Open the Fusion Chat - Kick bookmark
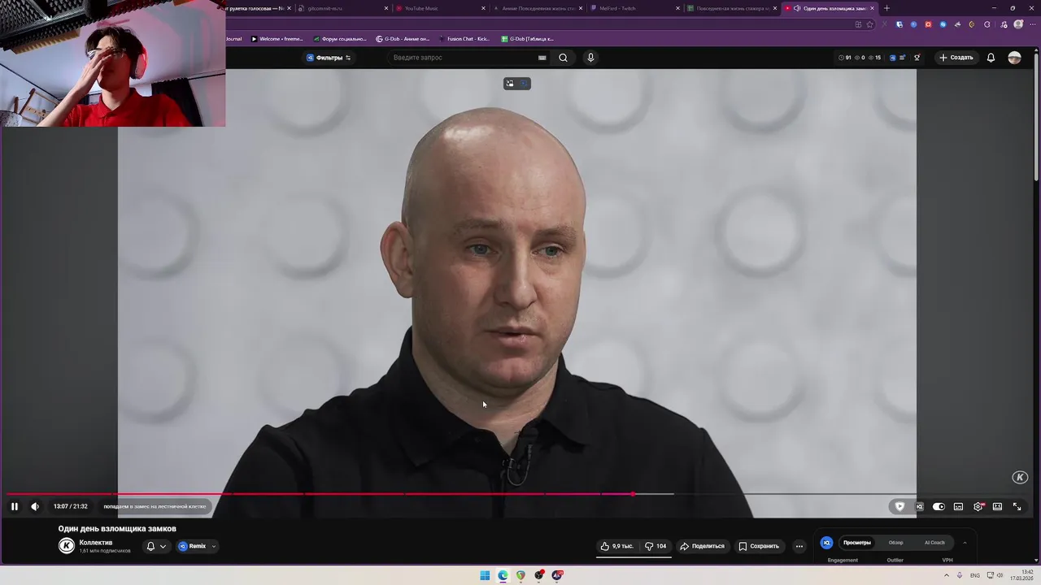Viewport: 1041px width, 585px height. (x=464, y=39)
